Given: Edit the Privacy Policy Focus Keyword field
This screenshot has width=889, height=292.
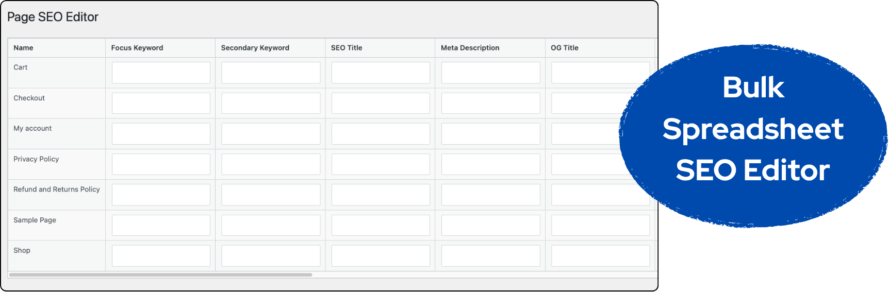Looking at the screenshot, I should 161,164.
